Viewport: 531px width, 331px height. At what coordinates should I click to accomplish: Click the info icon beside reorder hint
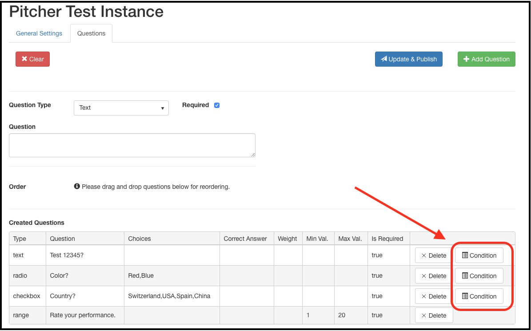(77, 187)
